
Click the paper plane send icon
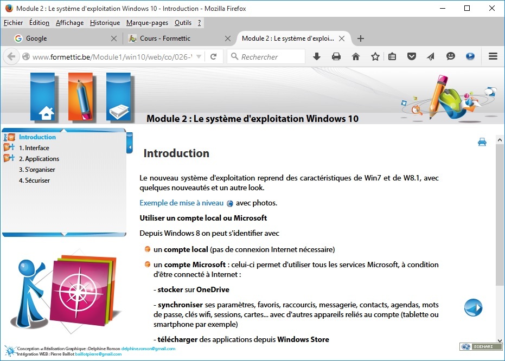pyautogui.click(x=431, y=56)
